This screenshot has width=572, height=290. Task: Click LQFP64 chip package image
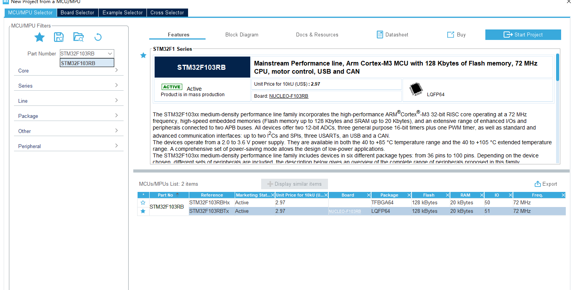click(416, 90)
